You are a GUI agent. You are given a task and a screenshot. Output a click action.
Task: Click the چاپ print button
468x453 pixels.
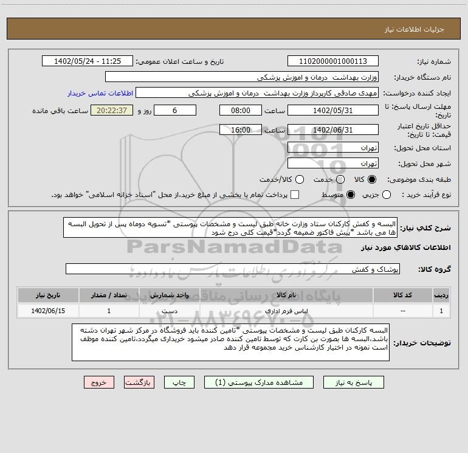click(x=179, y=382)
